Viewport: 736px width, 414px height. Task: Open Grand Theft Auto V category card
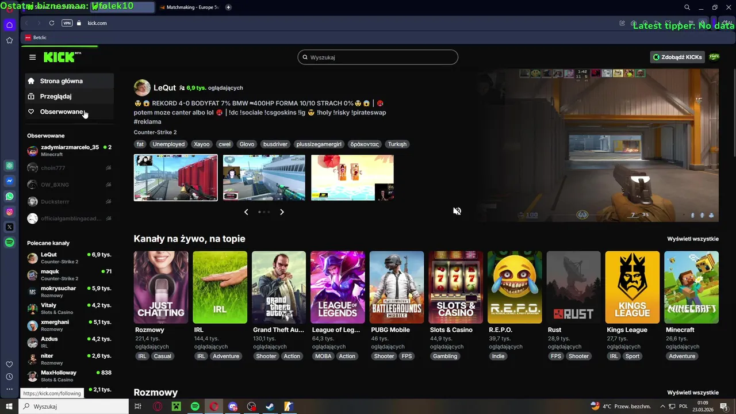279,287
